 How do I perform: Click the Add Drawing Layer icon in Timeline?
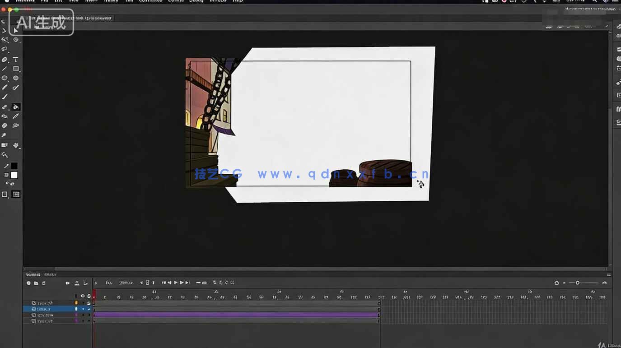[28, 283]
